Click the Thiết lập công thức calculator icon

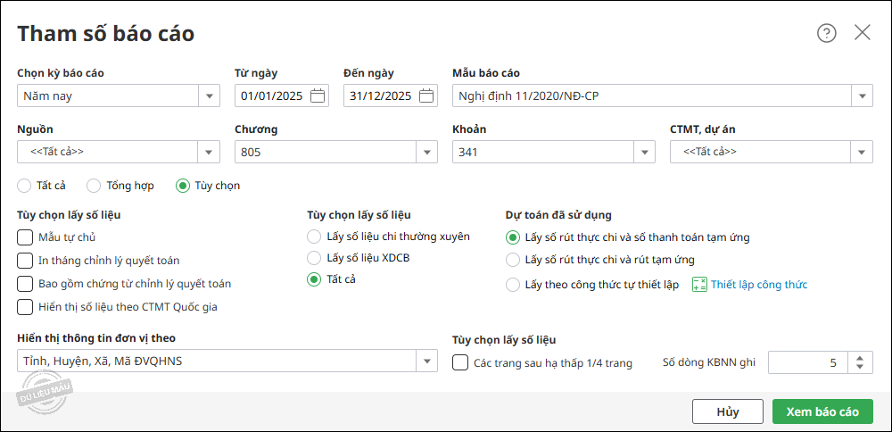coord(699,285)
